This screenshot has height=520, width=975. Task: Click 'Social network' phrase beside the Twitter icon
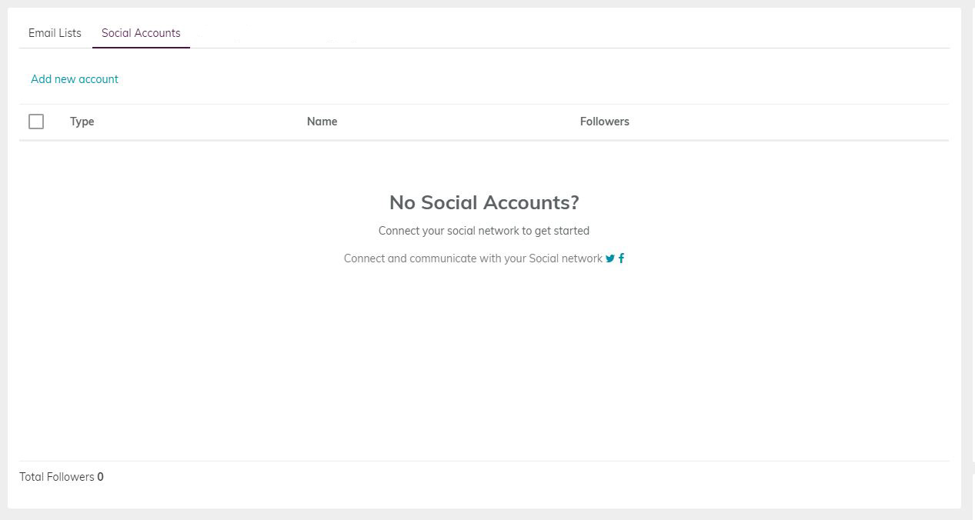point(566,258)
